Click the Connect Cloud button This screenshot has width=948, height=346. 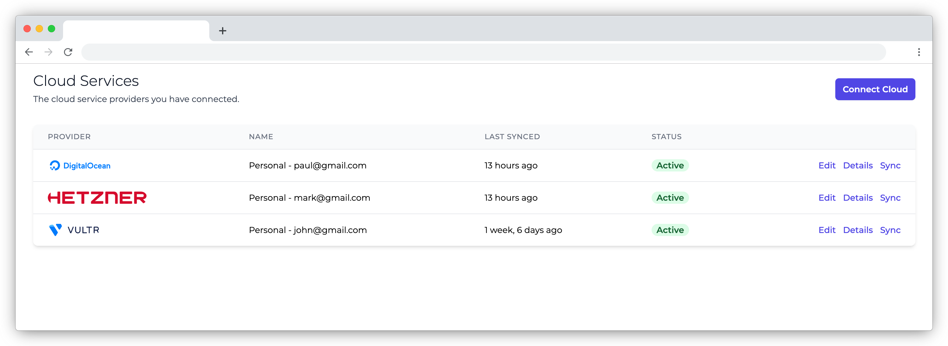click(875, 89)
